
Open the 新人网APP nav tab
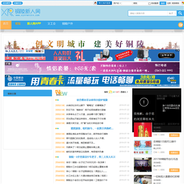pos(34,24)
